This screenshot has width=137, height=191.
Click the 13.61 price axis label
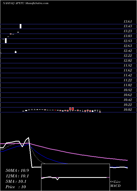point(128,22)
